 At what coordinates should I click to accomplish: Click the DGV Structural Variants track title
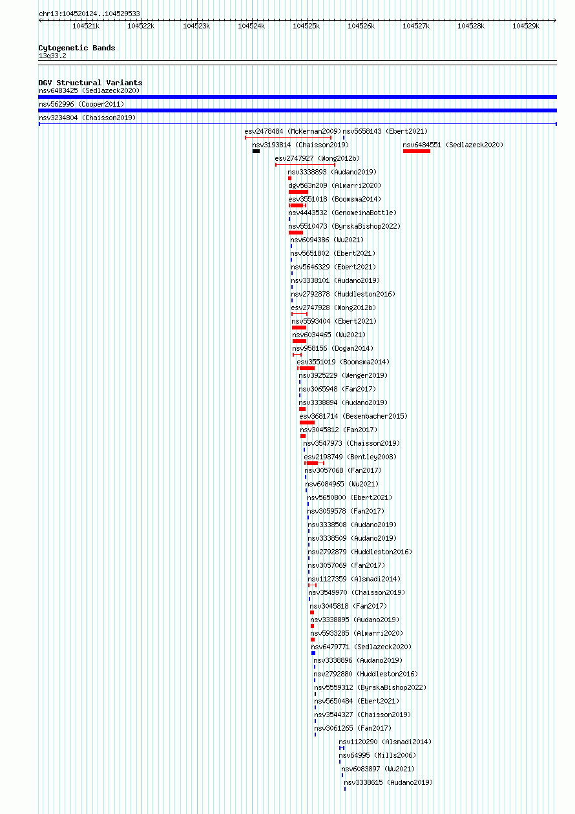(x=90, y=83)
